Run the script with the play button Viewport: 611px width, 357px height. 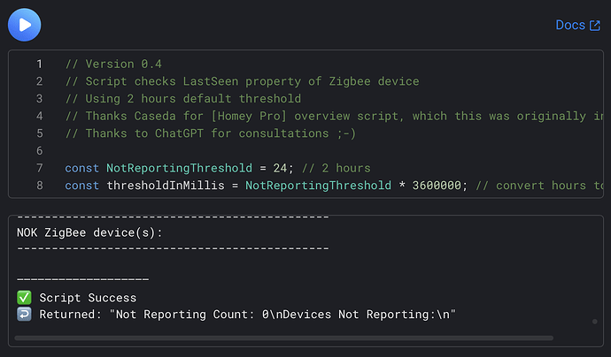point(24,25)
